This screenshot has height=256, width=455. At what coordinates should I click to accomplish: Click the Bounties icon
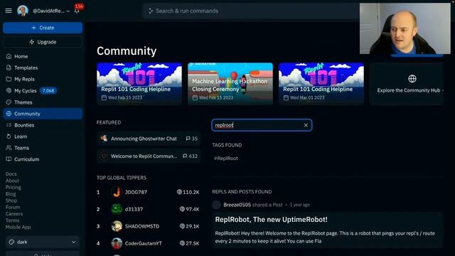point(9,125)
